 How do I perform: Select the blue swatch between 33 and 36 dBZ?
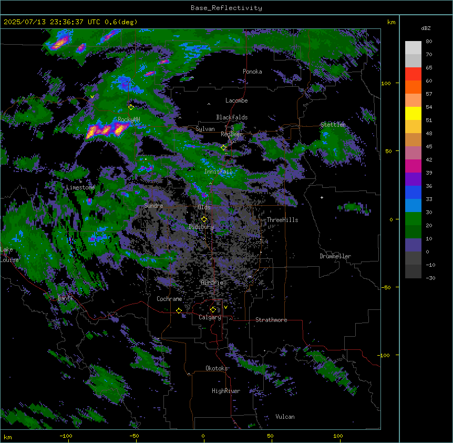coord(413,192)
